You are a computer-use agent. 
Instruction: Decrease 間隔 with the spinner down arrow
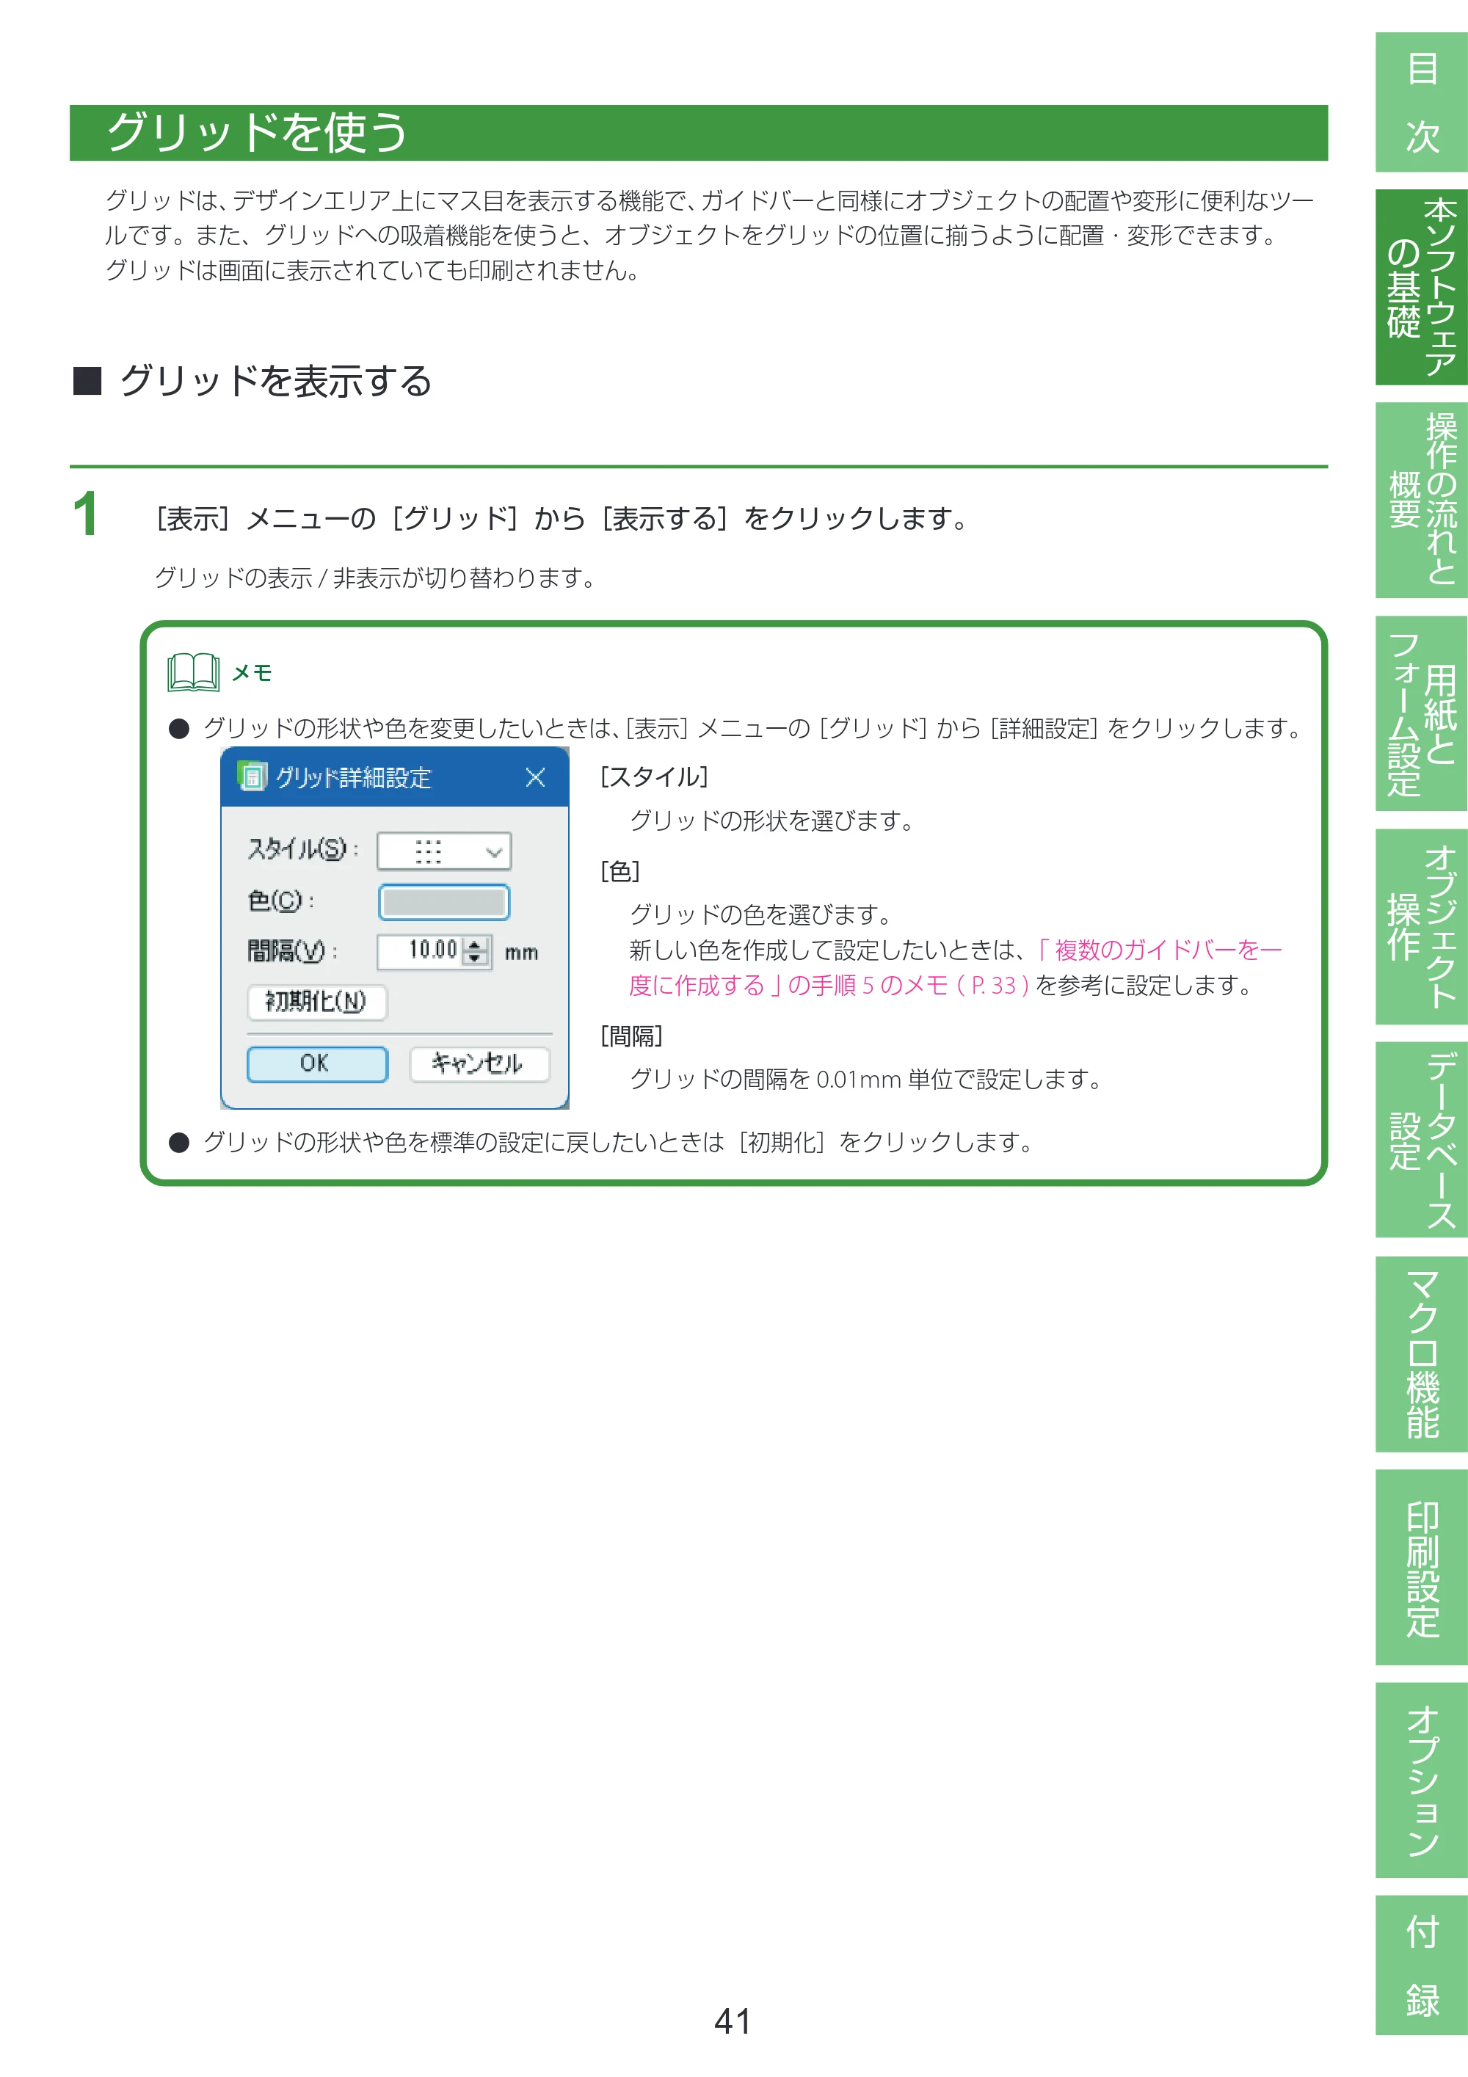[x=476, y=959]
